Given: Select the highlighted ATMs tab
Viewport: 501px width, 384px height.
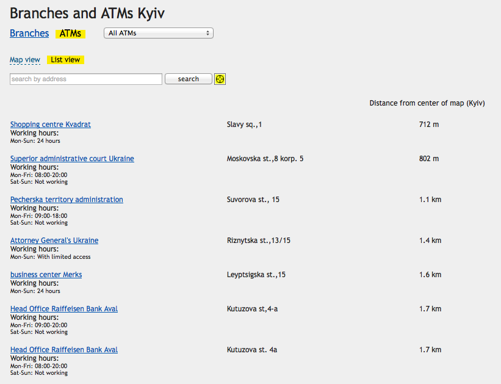Looking at the screenshot, I should tap(70, 34).
